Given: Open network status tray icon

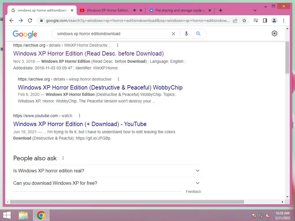Looking at the screenshot, I should (261, 216).
